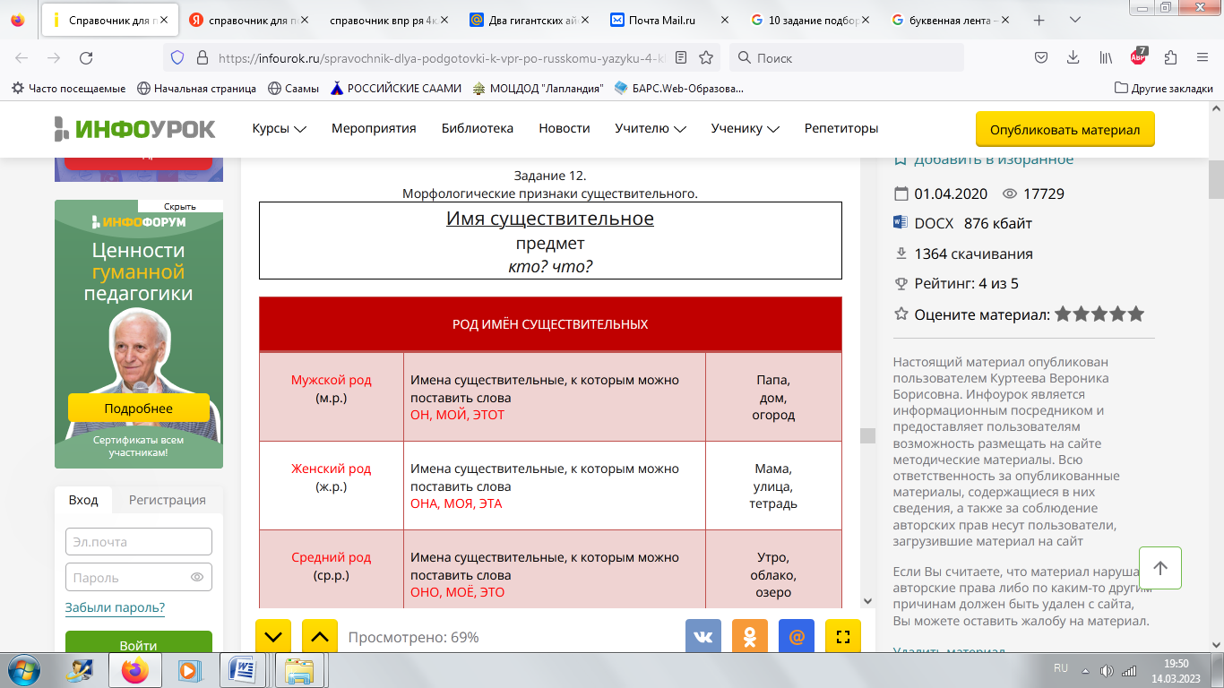Toggle password visibility eye icon

(x=197, y=577)
